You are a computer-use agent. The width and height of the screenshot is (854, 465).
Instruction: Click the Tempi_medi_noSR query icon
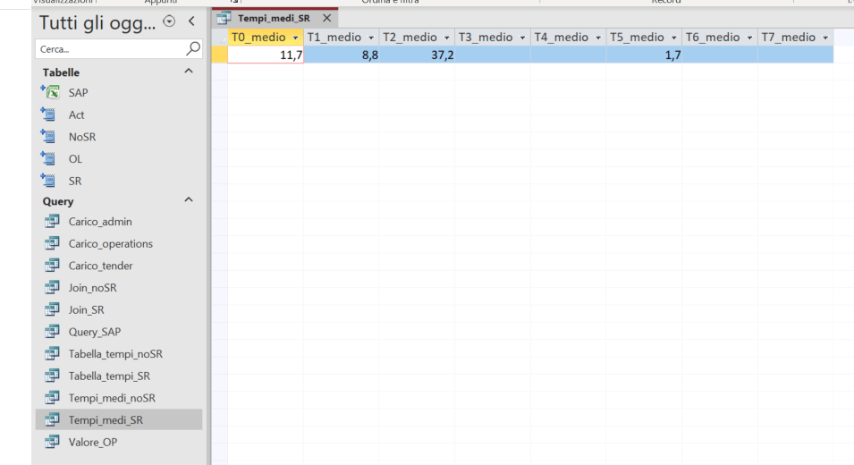[x=52, y=397]
